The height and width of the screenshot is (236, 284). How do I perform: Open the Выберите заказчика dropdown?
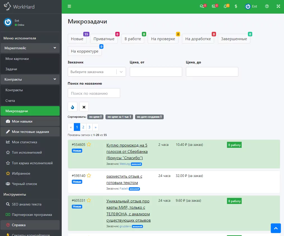[97, 72]
